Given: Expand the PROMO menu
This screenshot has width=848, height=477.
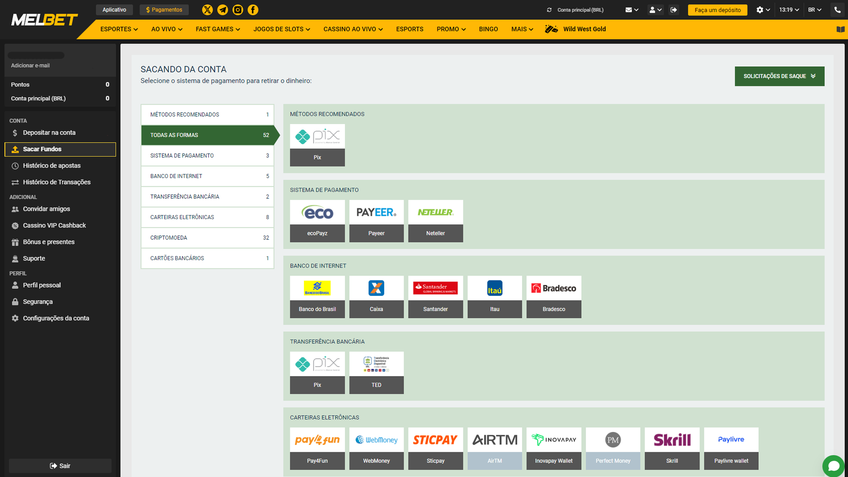Looking at the screenshot, I should pyautogui.click(x=451, y=29).
